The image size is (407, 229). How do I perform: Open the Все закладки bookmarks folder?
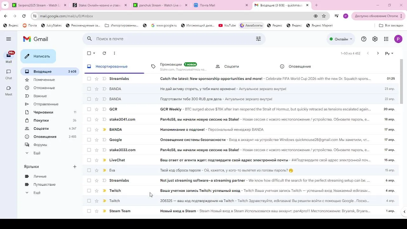coord(391,25)
